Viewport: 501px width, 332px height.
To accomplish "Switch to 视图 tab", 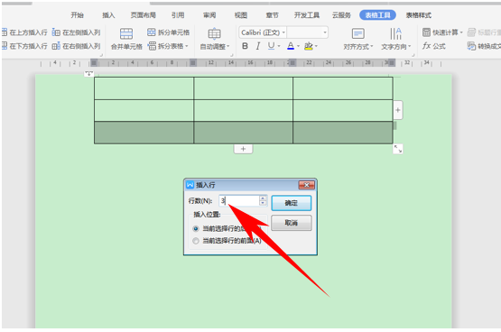I will coord(241,15).
